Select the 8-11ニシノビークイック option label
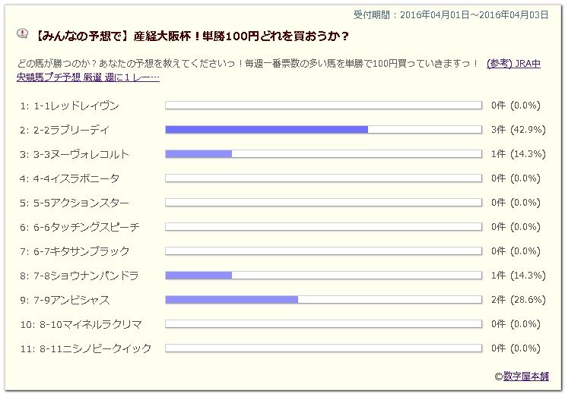The image size is (565, 394). [x=86, y=348]
